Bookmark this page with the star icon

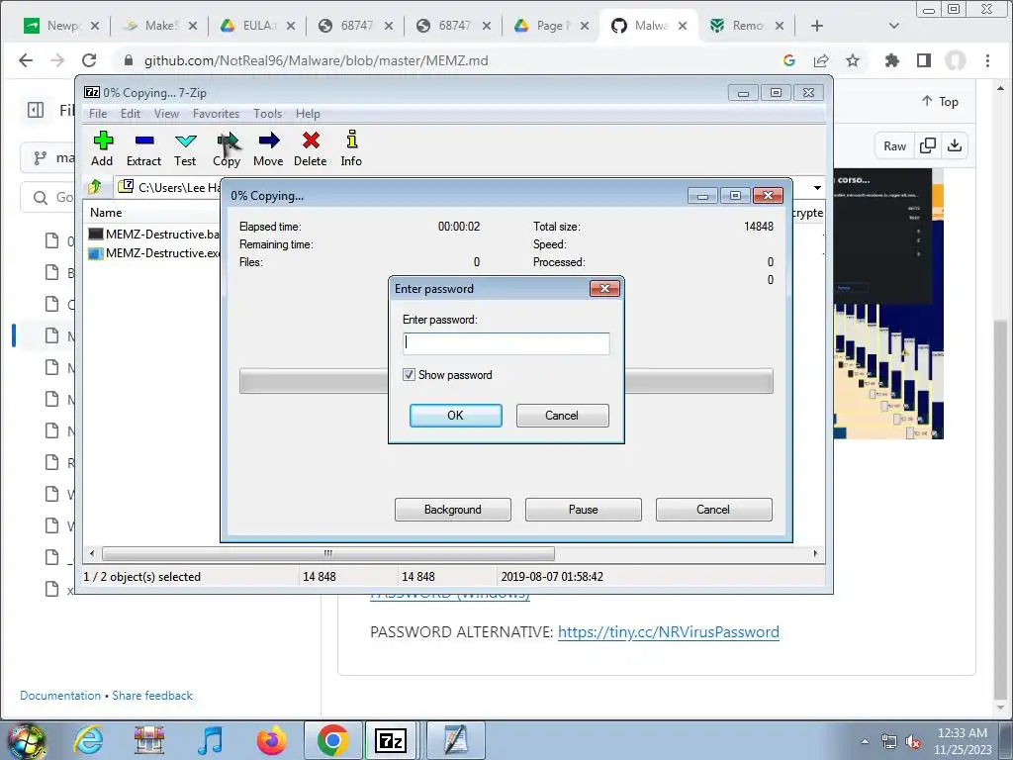(x=853, y=60)
